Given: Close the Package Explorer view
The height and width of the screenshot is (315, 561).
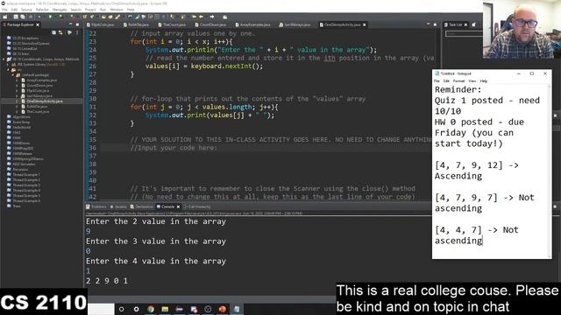Looking at the screenshot, I should click(x=38, y=24).
